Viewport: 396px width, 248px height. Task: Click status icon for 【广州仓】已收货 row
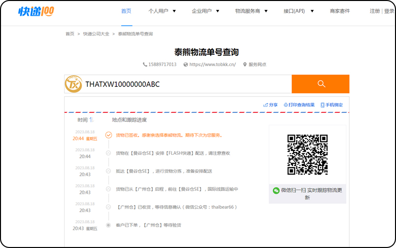click(x=108, y=207)
